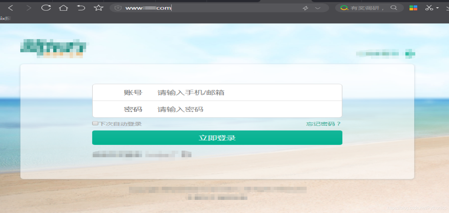
Task: Open the colorful four-square apps icon
Action: pos(413,8)
